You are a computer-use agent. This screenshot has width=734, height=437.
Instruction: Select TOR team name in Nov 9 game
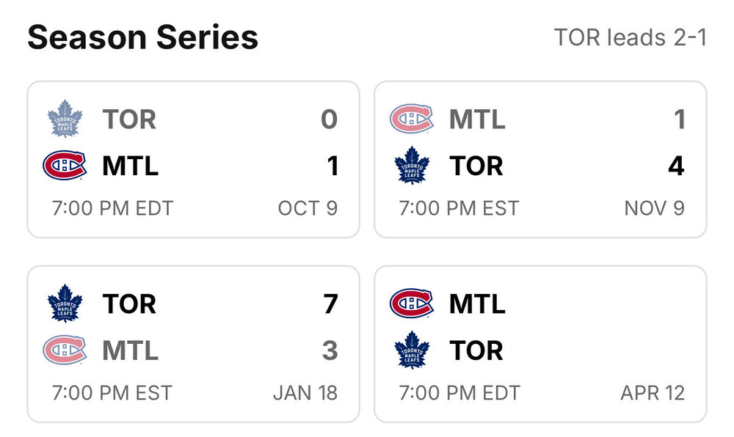coord(476,166)
